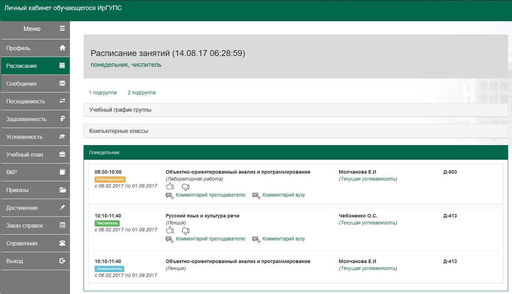Click the envelope icon beside Сообщения

click(62, 83)
